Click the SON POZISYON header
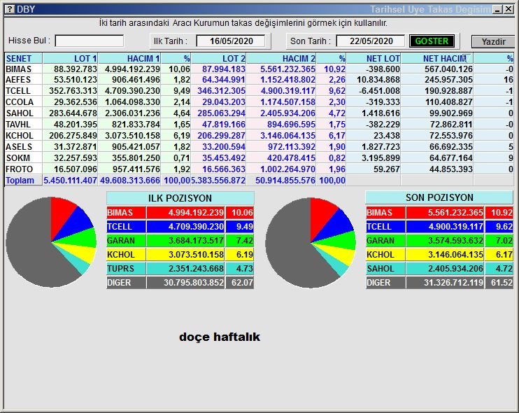Image resolution: width=519 pixels, height=413 pixels. (439, 197)
